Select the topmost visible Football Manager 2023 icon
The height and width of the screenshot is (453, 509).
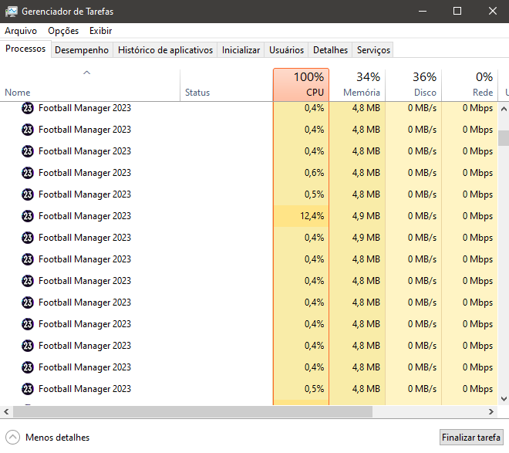tap(28, 108)
